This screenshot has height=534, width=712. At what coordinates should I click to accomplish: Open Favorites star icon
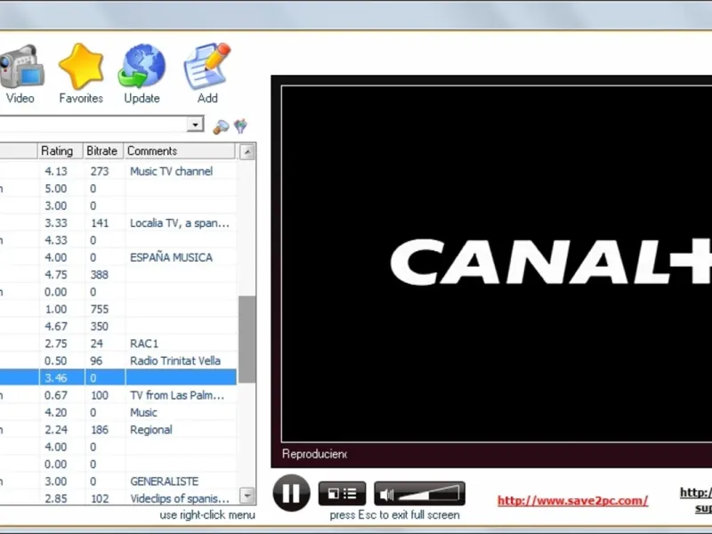pyautogui.click(x=81, y=67)
